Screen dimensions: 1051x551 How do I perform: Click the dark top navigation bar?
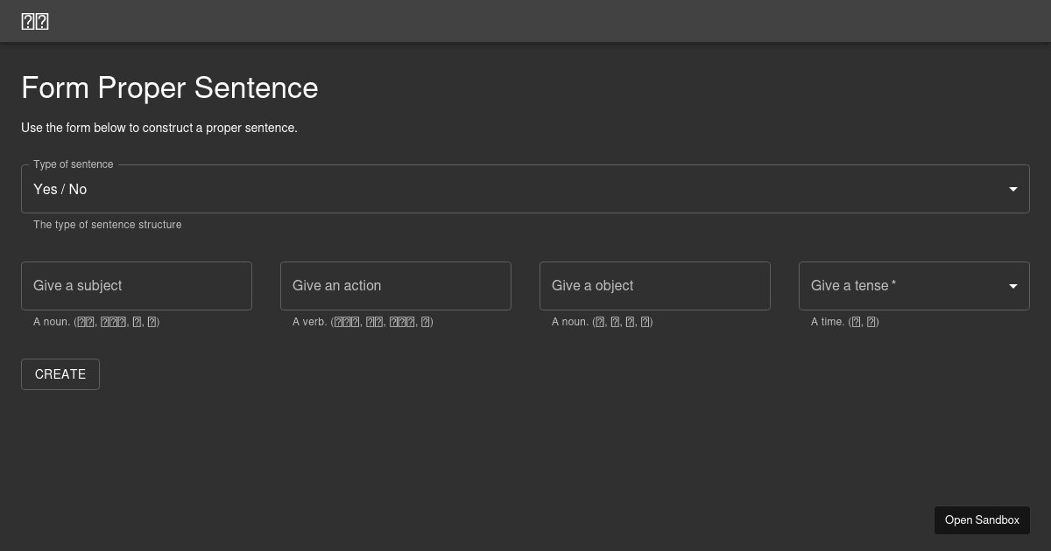pyautogui.click(x=525, y=21)
